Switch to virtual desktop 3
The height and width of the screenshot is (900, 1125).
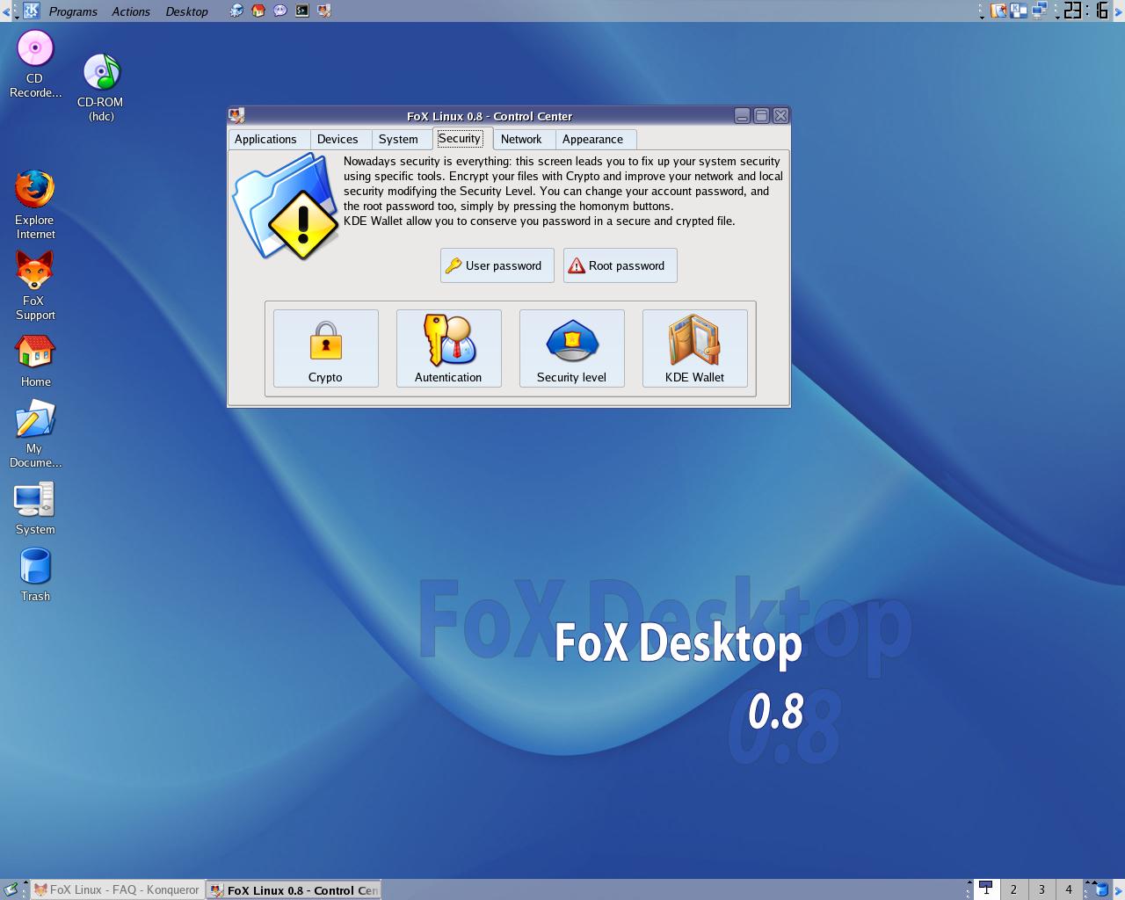[1042, 889]
